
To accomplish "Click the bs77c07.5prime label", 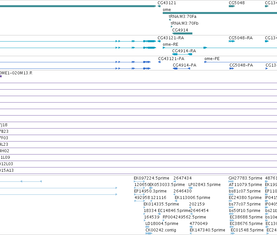I will 245,204.
